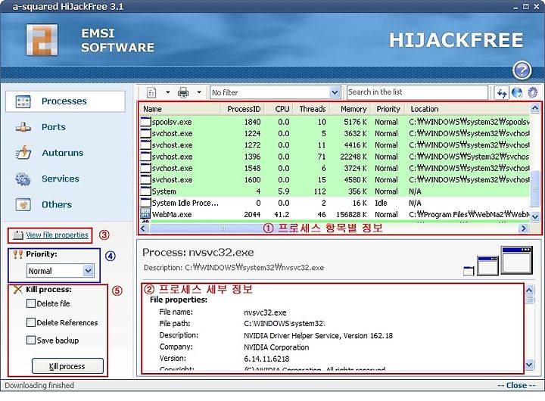545x401 pixels.
Task: Click the printer icon
Action: [x=183, y=92]
